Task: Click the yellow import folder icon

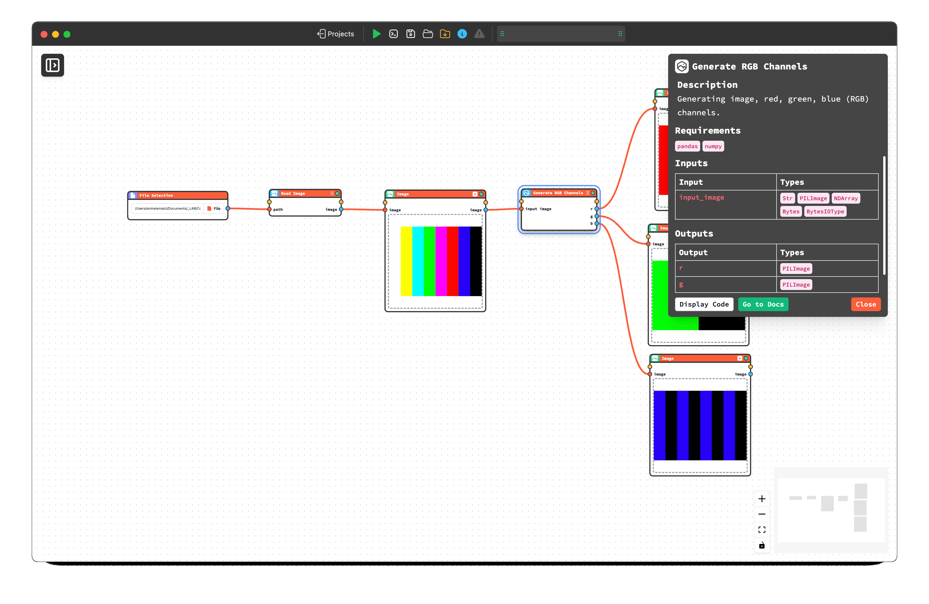Action: pos(445,34)
